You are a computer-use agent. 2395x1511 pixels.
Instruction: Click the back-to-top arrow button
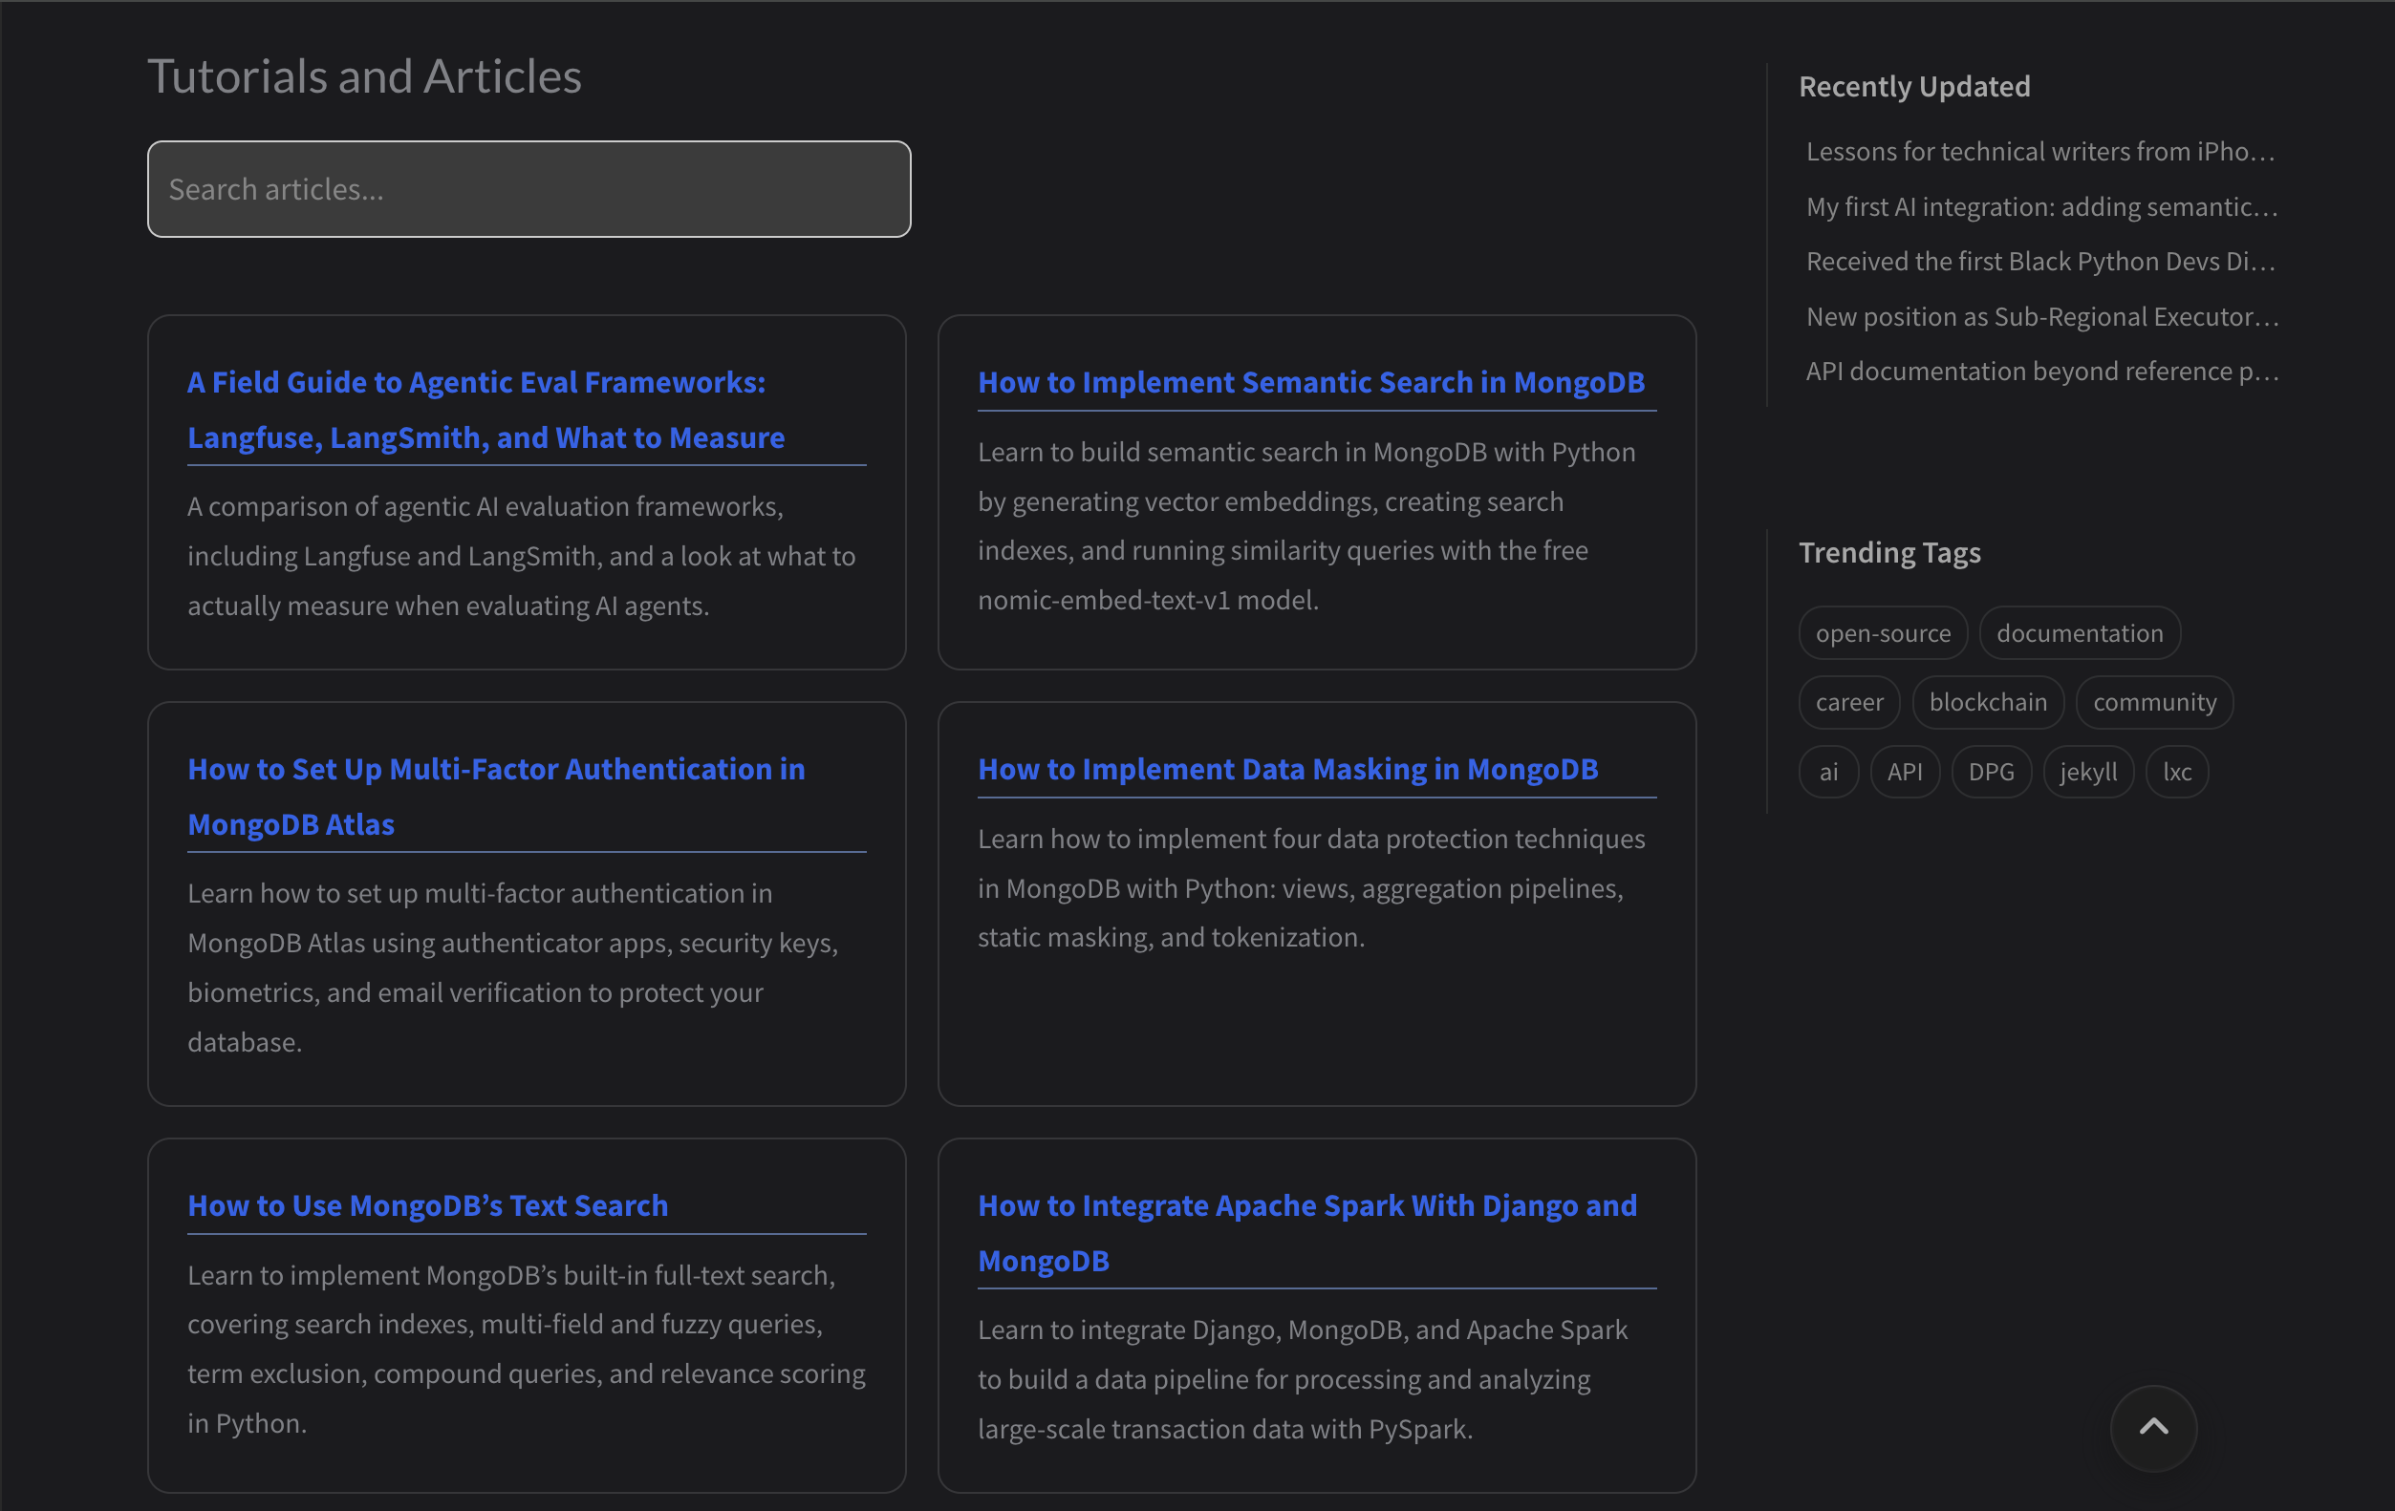[2153, 1428]
